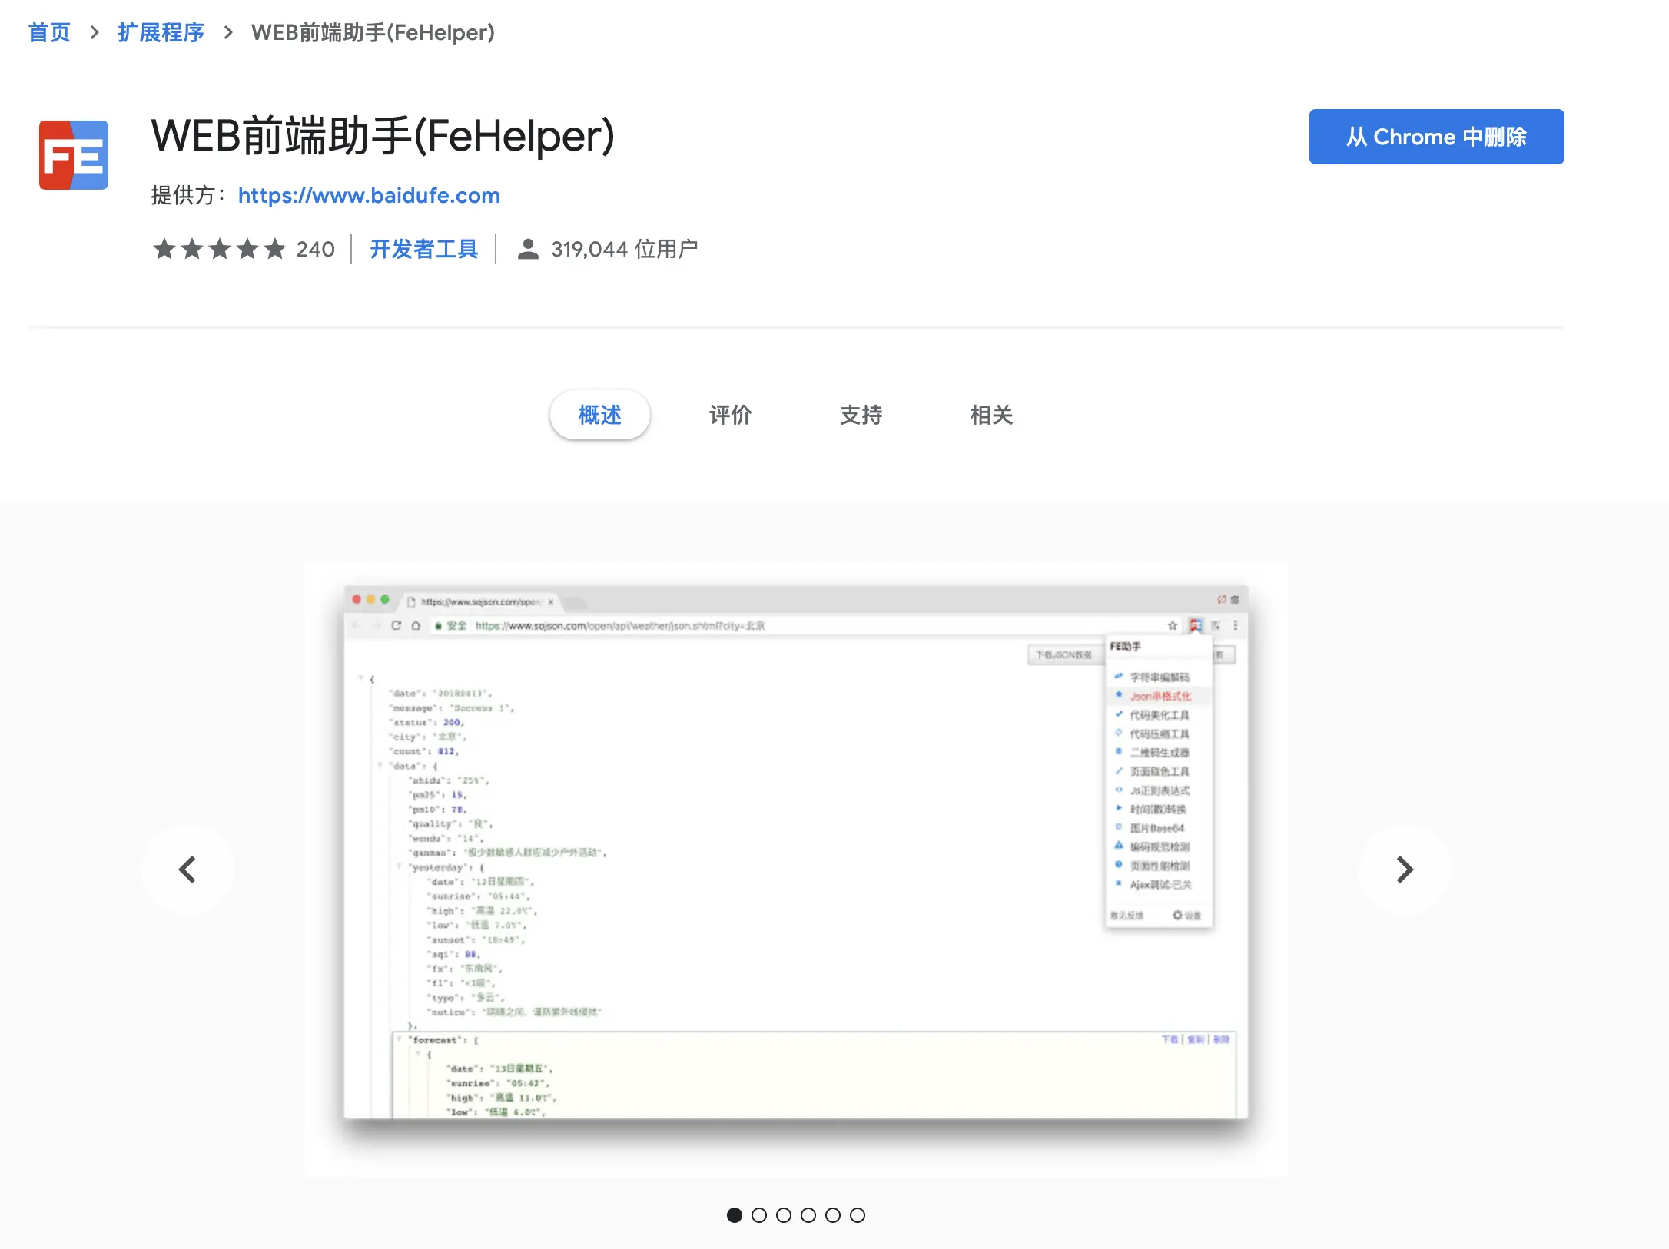Launch 页面性能检测 performance check
Image resolution: width=1669 pixels, height=1249 pixels.
click(x=1160, y=865)
